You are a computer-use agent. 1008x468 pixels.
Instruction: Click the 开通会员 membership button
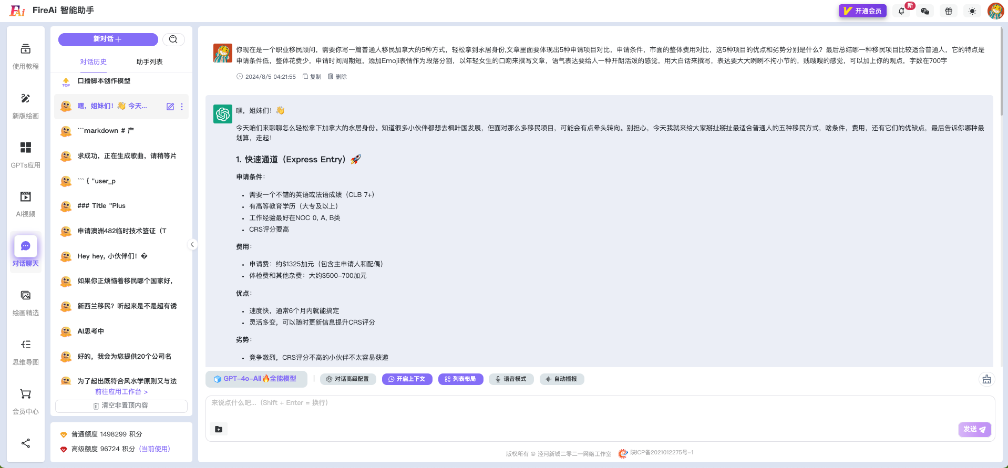[x=862, y=11]
